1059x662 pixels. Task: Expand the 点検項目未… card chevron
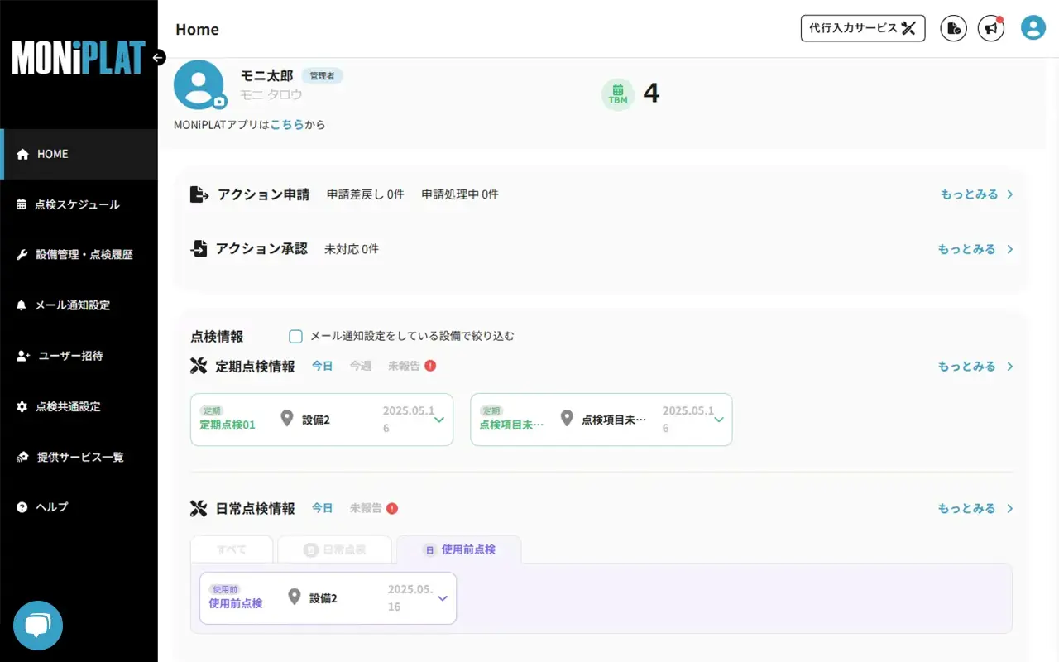718,419
